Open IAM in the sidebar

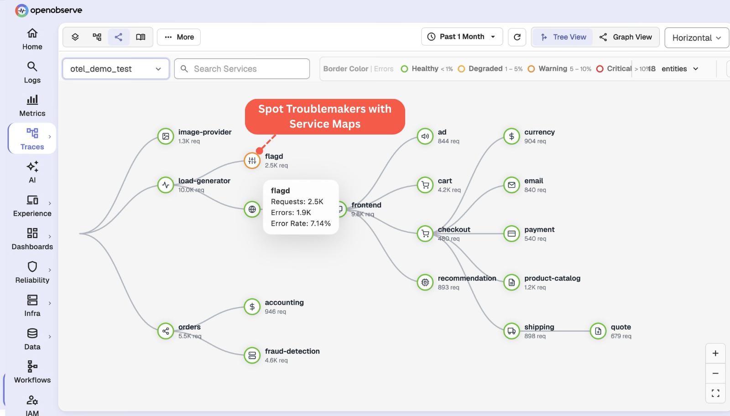click(x=32, y=405)
